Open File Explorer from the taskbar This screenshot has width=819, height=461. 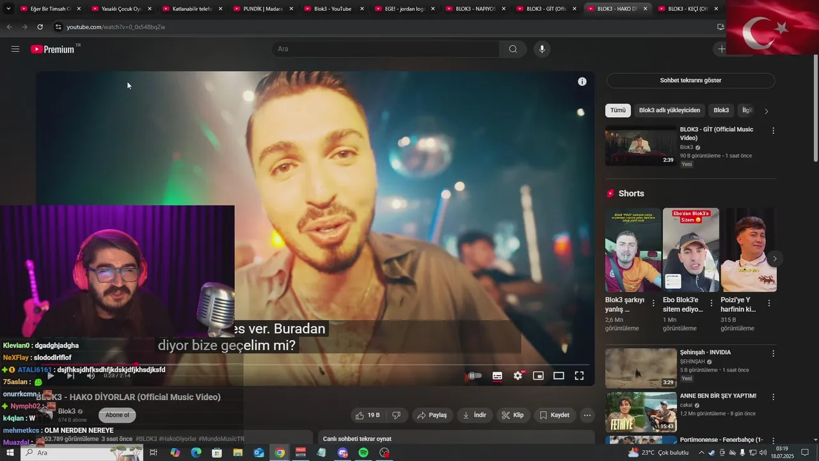click(x=238, y=453)
